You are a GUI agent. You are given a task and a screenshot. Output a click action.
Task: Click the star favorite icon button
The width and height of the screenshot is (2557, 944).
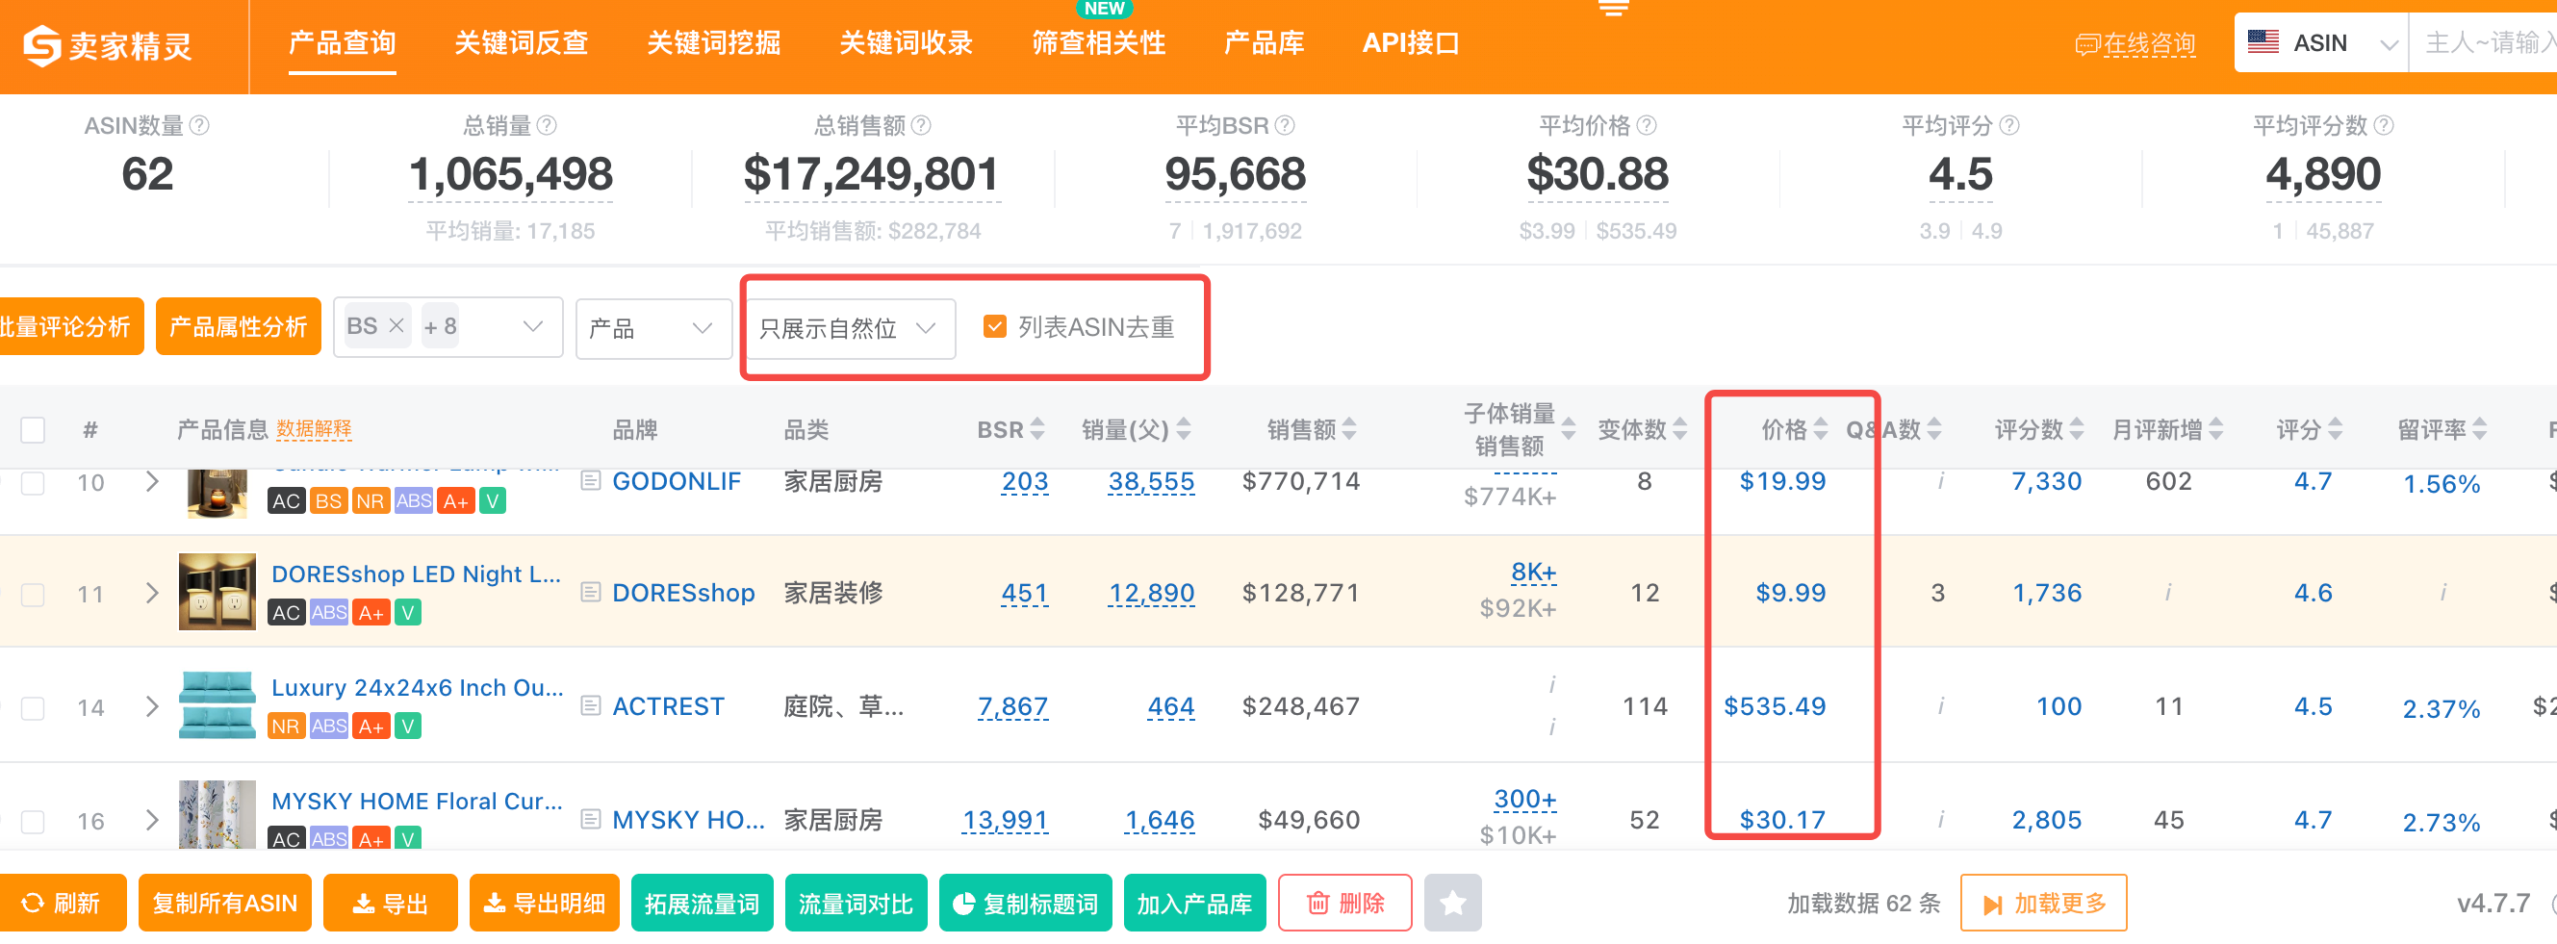(x=1451, y=903)
